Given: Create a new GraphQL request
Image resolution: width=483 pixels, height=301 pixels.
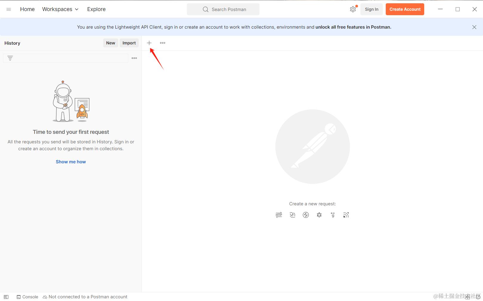Looking at the screenshot, I should pos(319,215).
